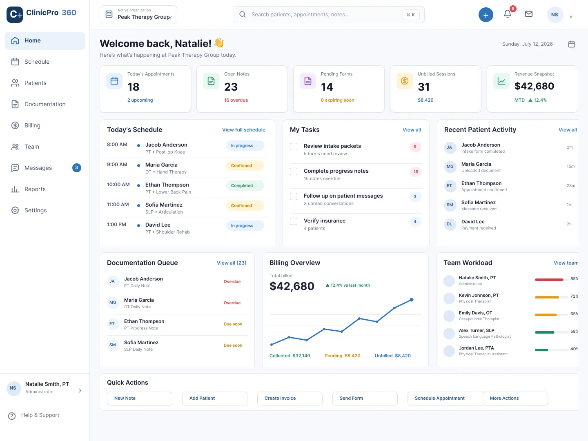Image resolution: width=588 pixels, height=441 pixels.
Task: Click the ClinicPro 360 logo icon
Action: [15, 15]
